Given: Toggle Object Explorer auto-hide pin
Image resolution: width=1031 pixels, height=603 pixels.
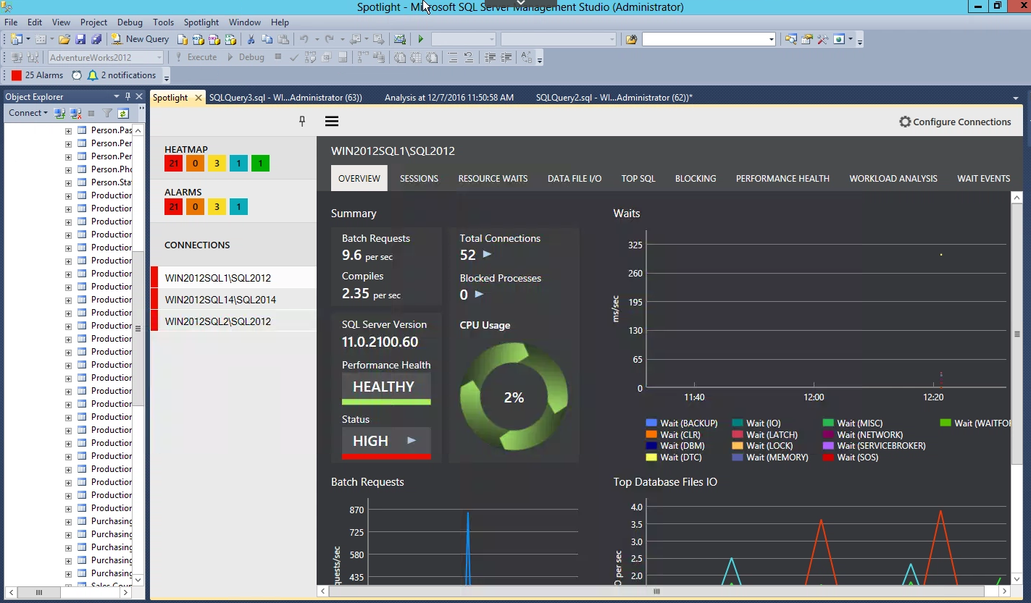Looking at the screenshot, I should (x=128, y=96).
